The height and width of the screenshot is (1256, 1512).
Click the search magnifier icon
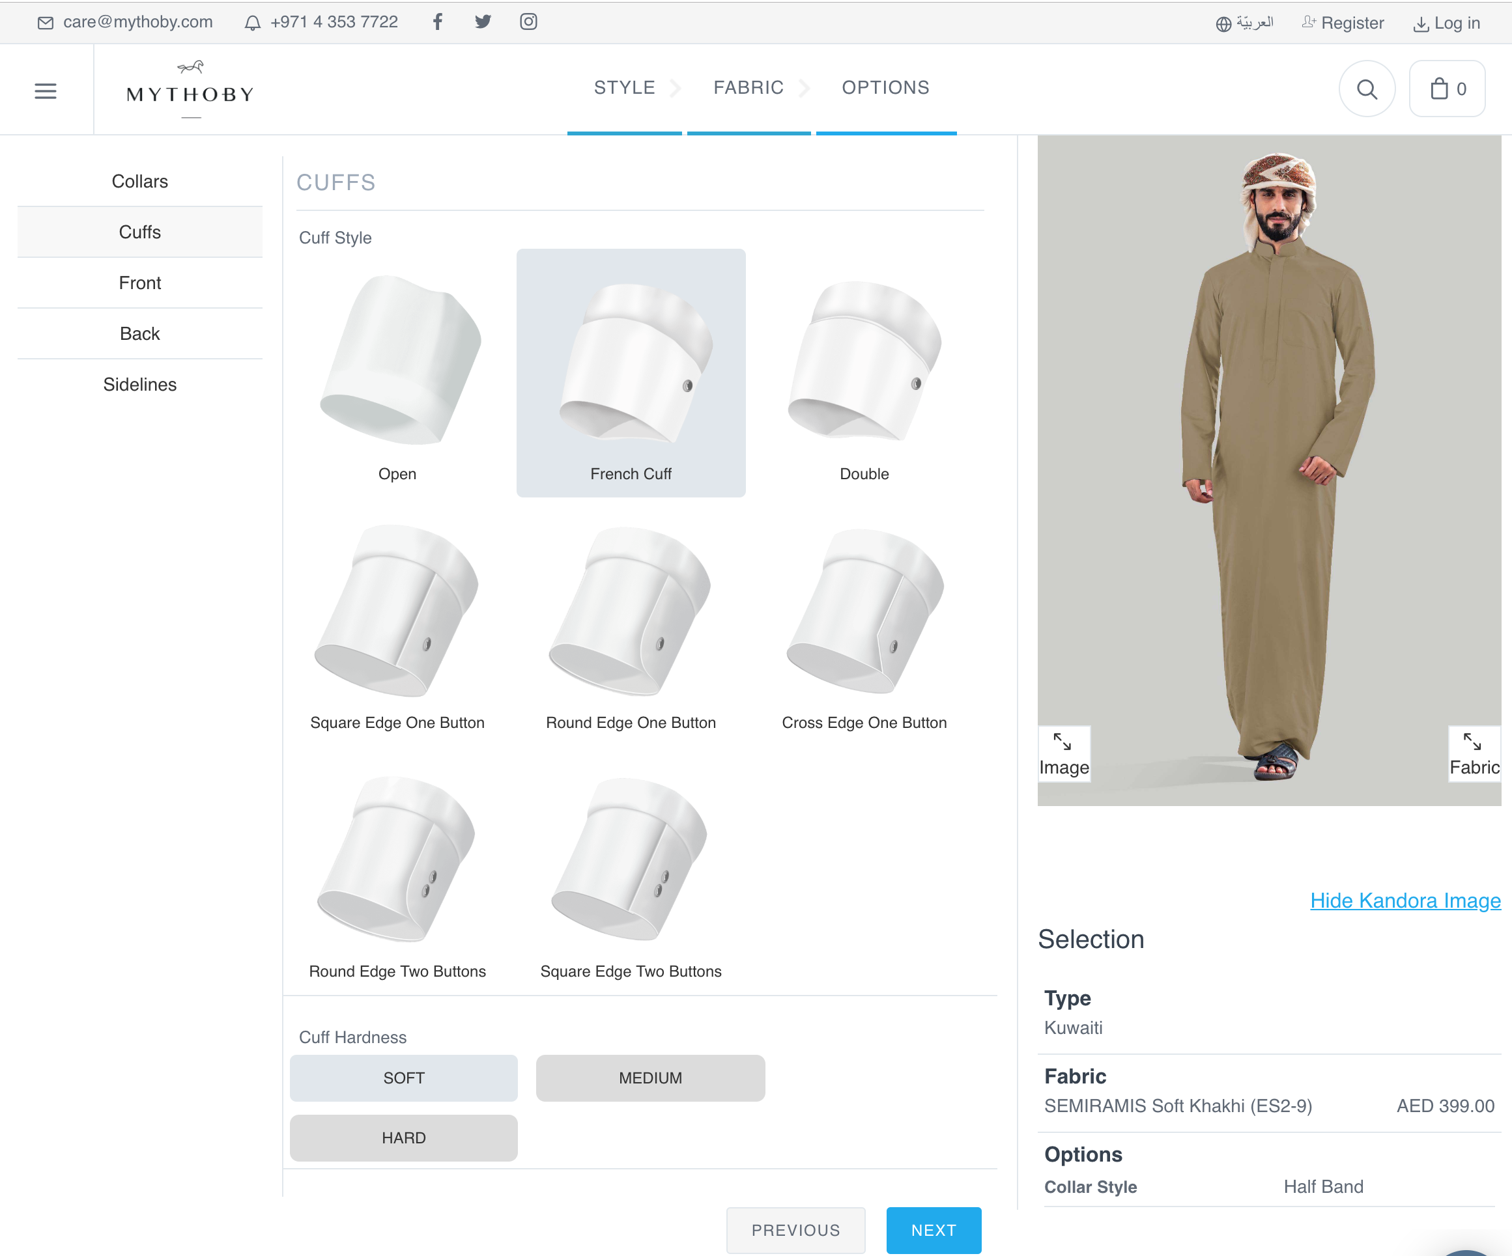click(1367, 89)
